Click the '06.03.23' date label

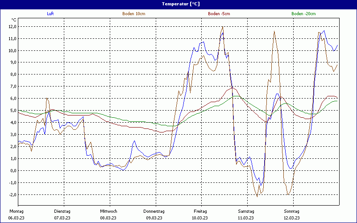pyautogui.click(x=17, y=218)
